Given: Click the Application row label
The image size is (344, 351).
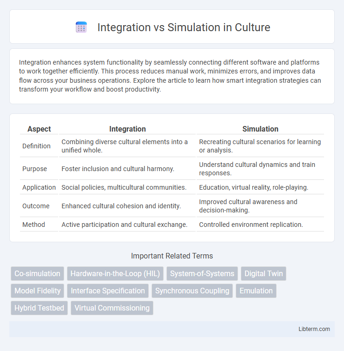Looking at the screenshot, I should [39, 187].
